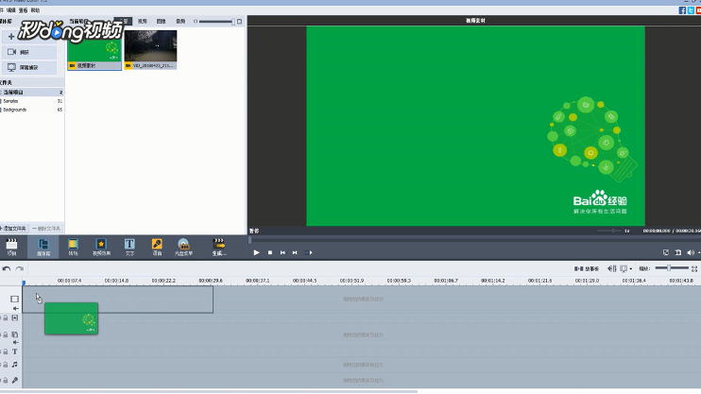The width and height of the screenshot is (701, 394).
Task: Click the Produce clapperboard arrow button
Action: pos(219,247)
